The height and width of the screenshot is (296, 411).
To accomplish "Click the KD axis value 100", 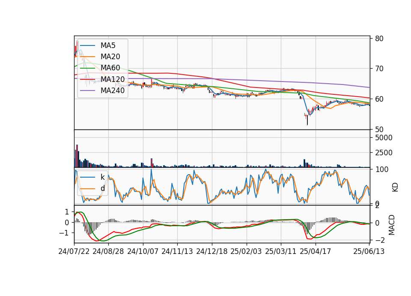I will tap(381, 169).
